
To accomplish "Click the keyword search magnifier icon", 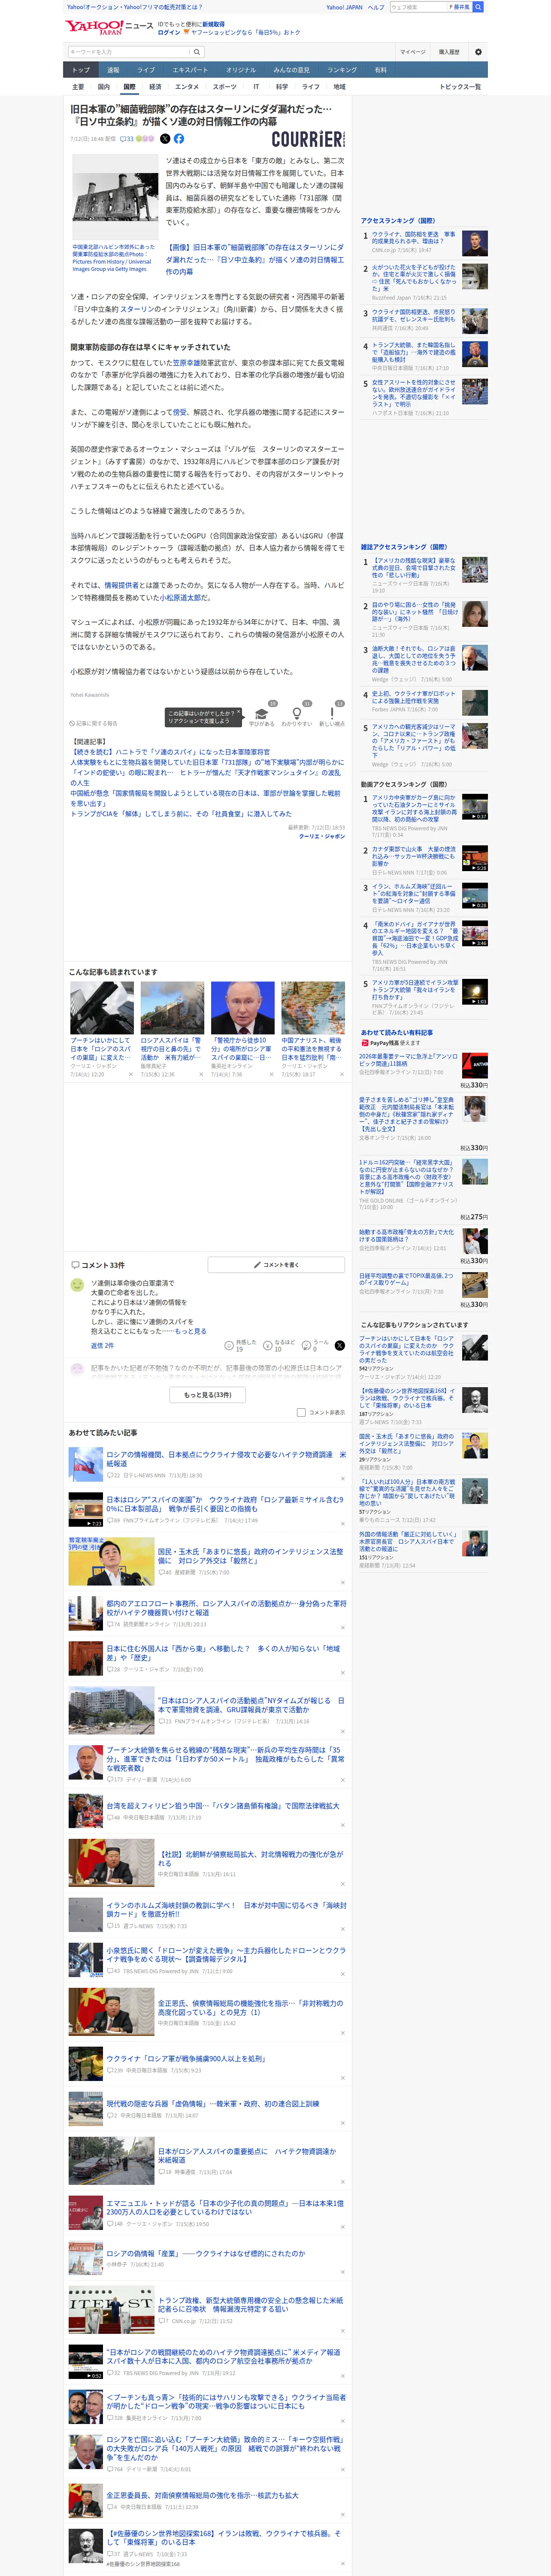I will click(197, 52).
